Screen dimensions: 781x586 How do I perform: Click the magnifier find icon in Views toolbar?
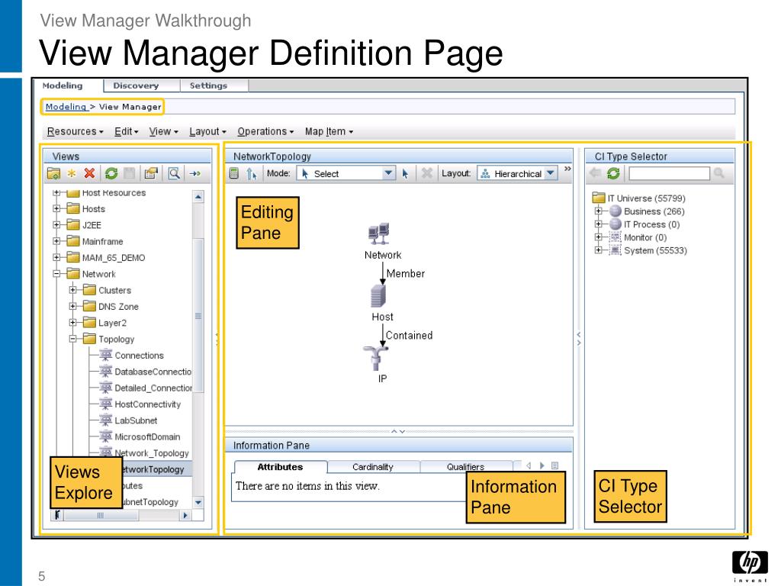(x=174, y=173)
